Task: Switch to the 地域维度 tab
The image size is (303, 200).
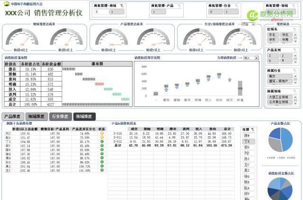Action: (x=36, y=117)
